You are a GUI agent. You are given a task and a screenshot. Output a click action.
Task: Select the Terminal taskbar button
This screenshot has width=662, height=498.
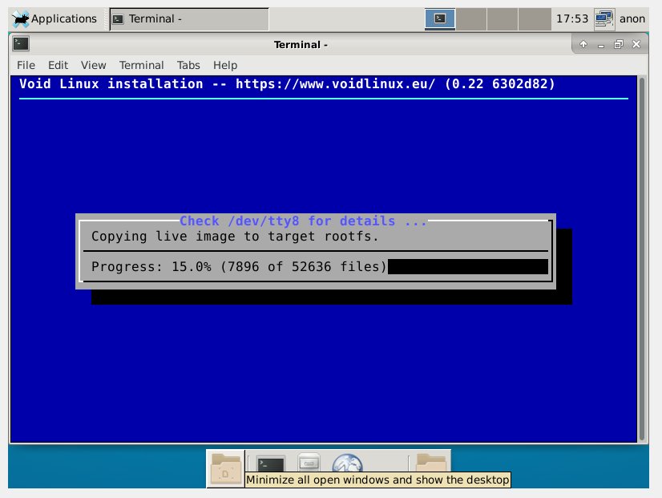click(188, 19)
